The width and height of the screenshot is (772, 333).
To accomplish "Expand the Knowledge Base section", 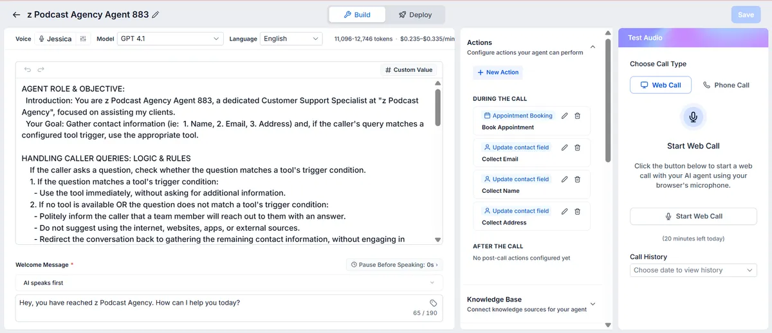I will click(593, 304).
